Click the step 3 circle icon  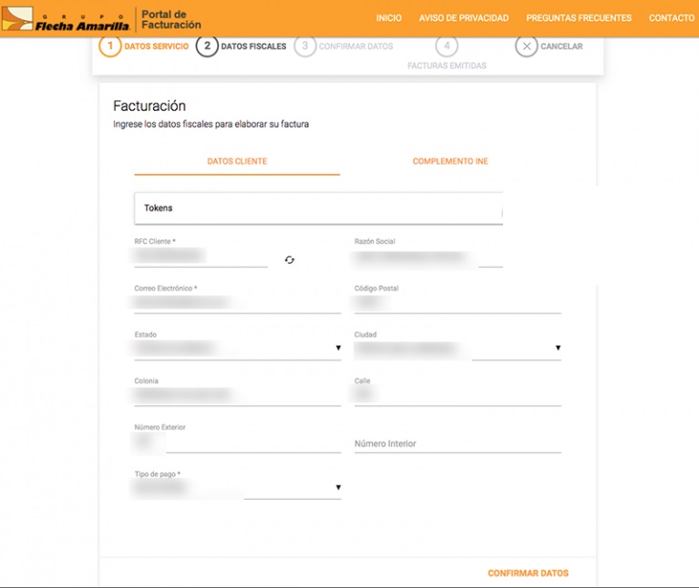click(x=305, y=46)
